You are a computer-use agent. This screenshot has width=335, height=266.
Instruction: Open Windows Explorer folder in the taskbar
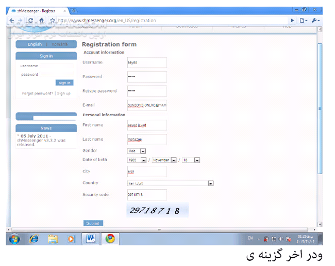pos(53,239)
